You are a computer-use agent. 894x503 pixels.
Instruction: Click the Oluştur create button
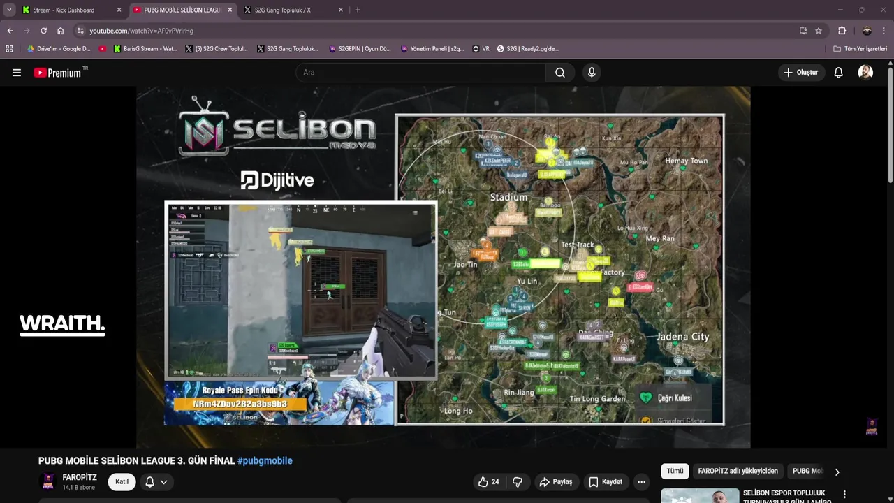click(801, 73)
